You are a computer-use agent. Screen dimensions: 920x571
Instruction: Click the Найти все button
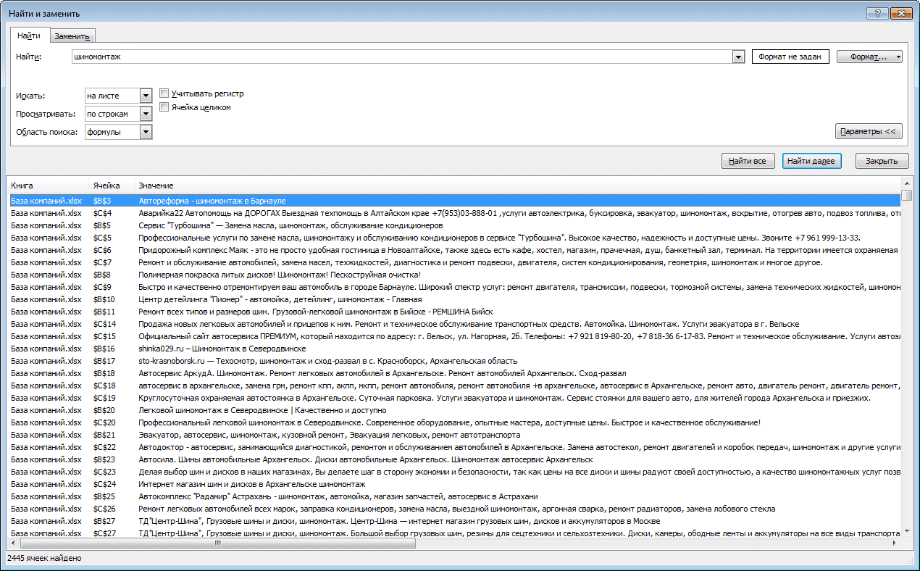[x=748, y=161]
